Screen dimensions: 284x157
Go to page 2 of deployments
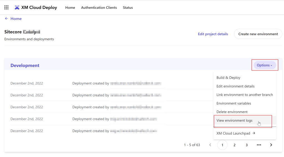234,145
